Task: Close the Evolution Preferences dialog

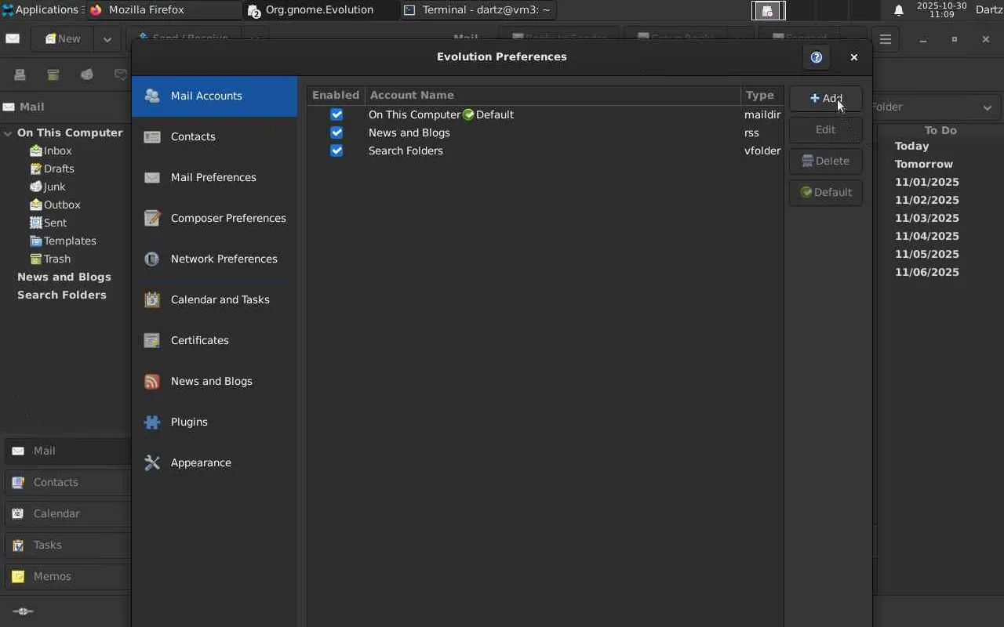Action: [x=854, y=57]
